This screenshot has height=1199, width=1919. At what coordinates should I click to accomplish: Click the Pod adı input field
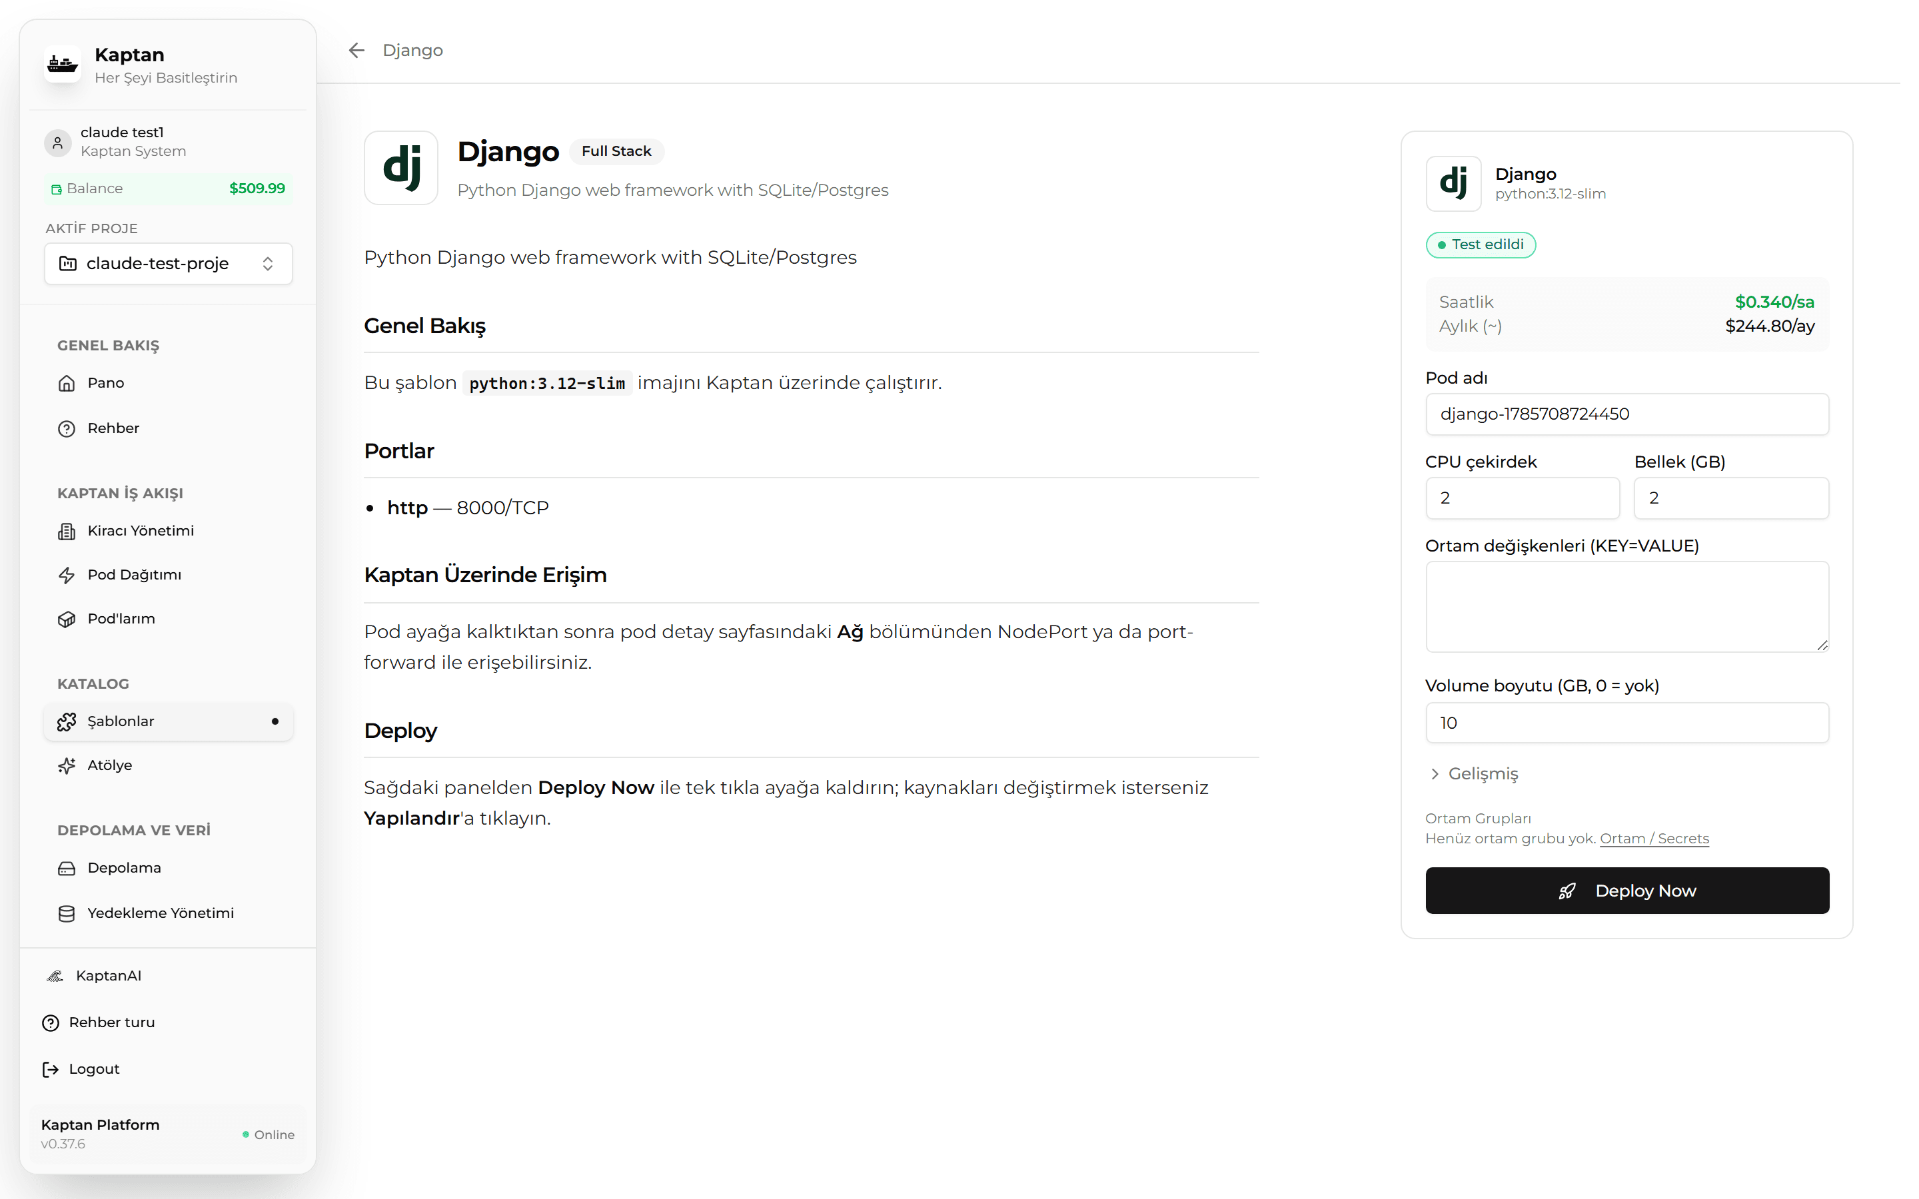click(1627, 414)
